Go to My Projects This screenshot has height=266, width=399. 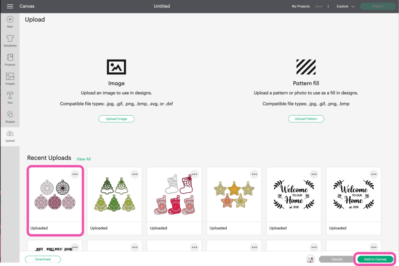tap(300, 6)
